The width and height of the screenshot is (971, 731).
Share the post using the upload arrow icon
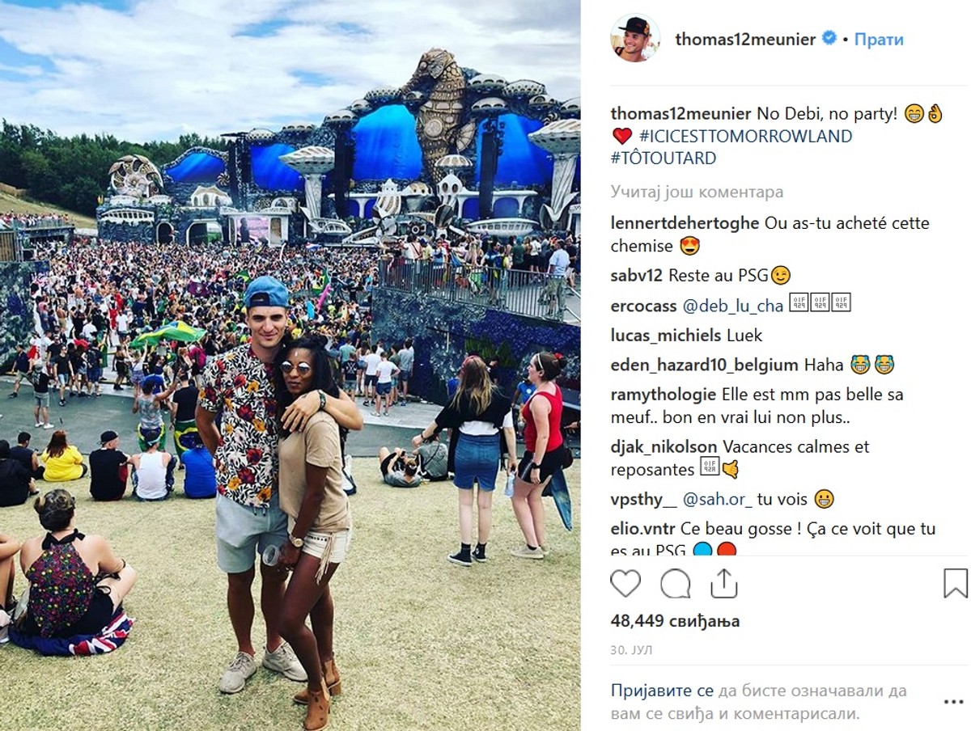(723, 583)
